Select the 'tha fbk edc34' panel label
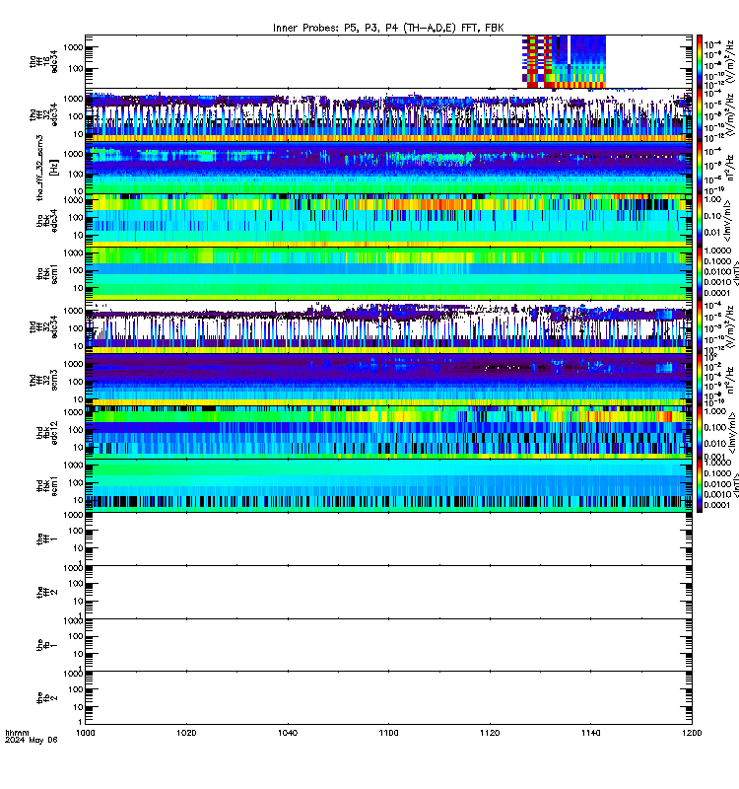Image resolution: width=739 pixels, height=789 pixels. [47, 221]
